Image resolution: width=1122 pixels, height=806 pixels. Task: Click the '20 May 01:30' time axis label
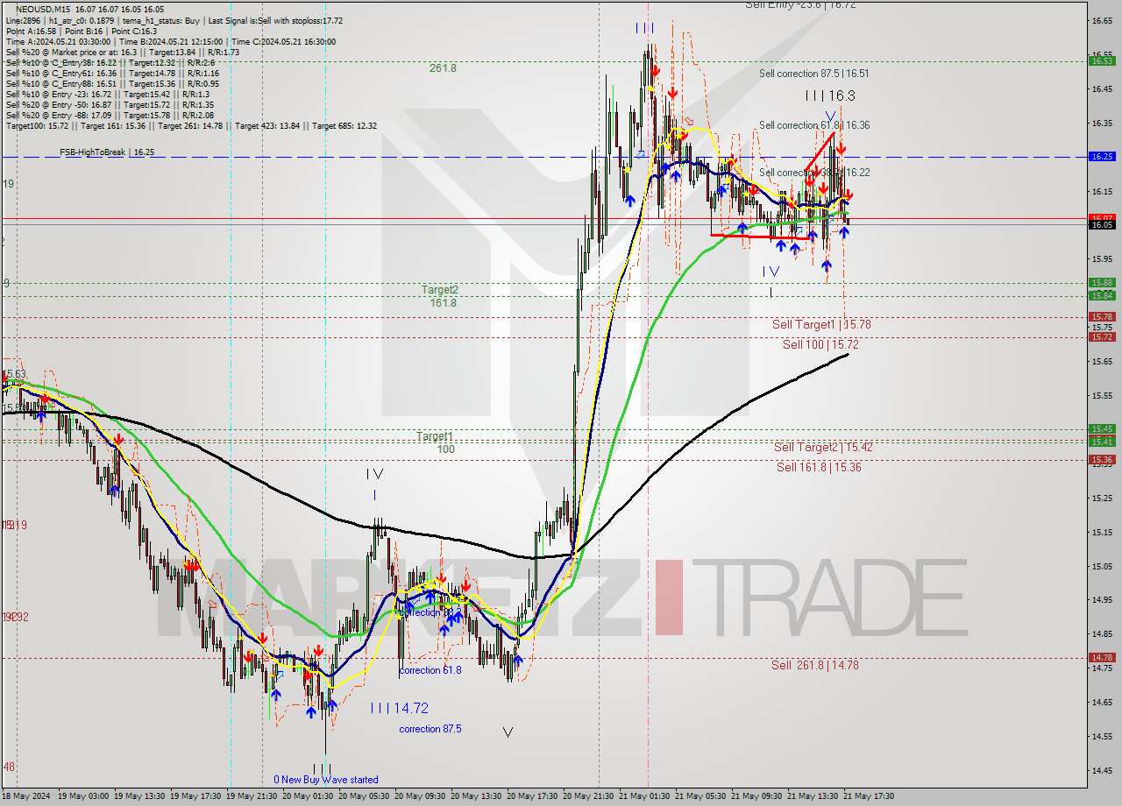(x=309, y=796)
